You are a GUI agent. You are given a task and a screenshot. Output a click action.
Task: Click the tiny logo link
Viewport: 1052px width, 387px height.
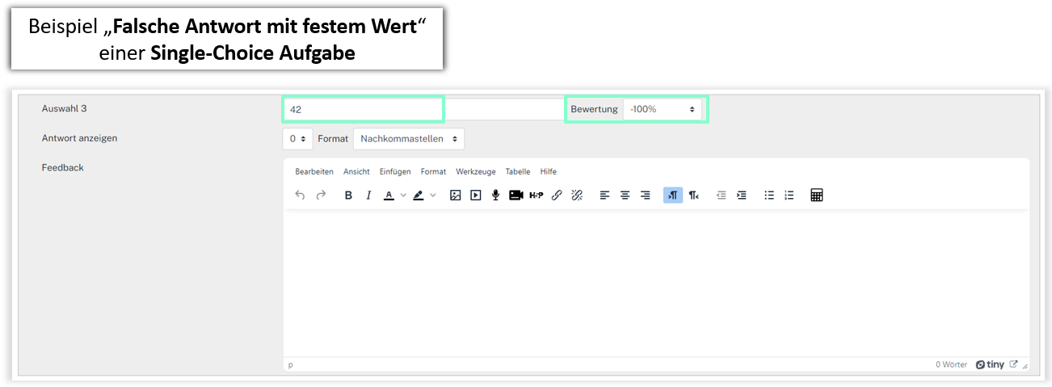coord(990,364)
